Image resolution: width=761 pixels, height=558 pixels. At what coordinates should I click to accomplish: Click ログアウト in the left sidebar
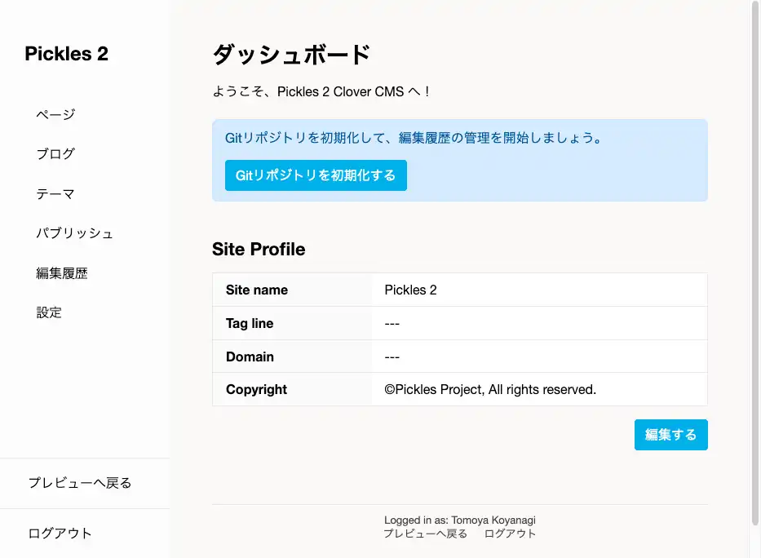[x=60, y=534]
